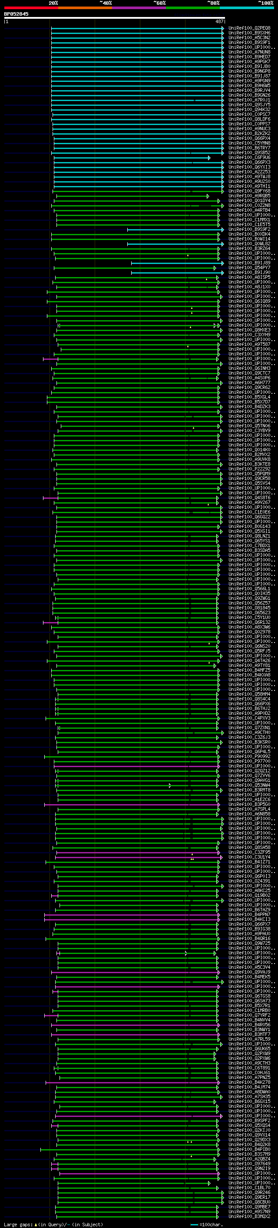Select the UniRef100_B9SPF2 label

249,1121
